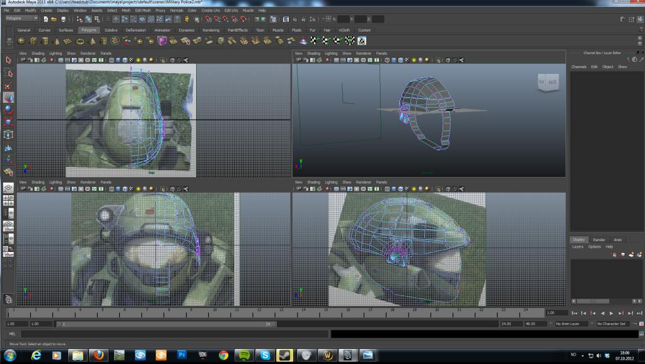Screen dimensions: 645x364
Task: Open Photoshop from the Windows taskbar
Action: coord(182,355)
